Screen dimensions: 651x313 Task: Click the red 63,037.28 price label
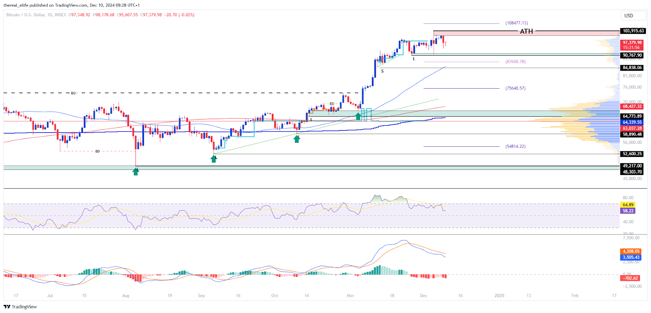pyautogui.click(x=632, y=128)
